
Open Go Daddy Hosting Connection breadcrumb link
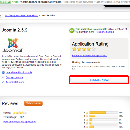coord(22,15)
